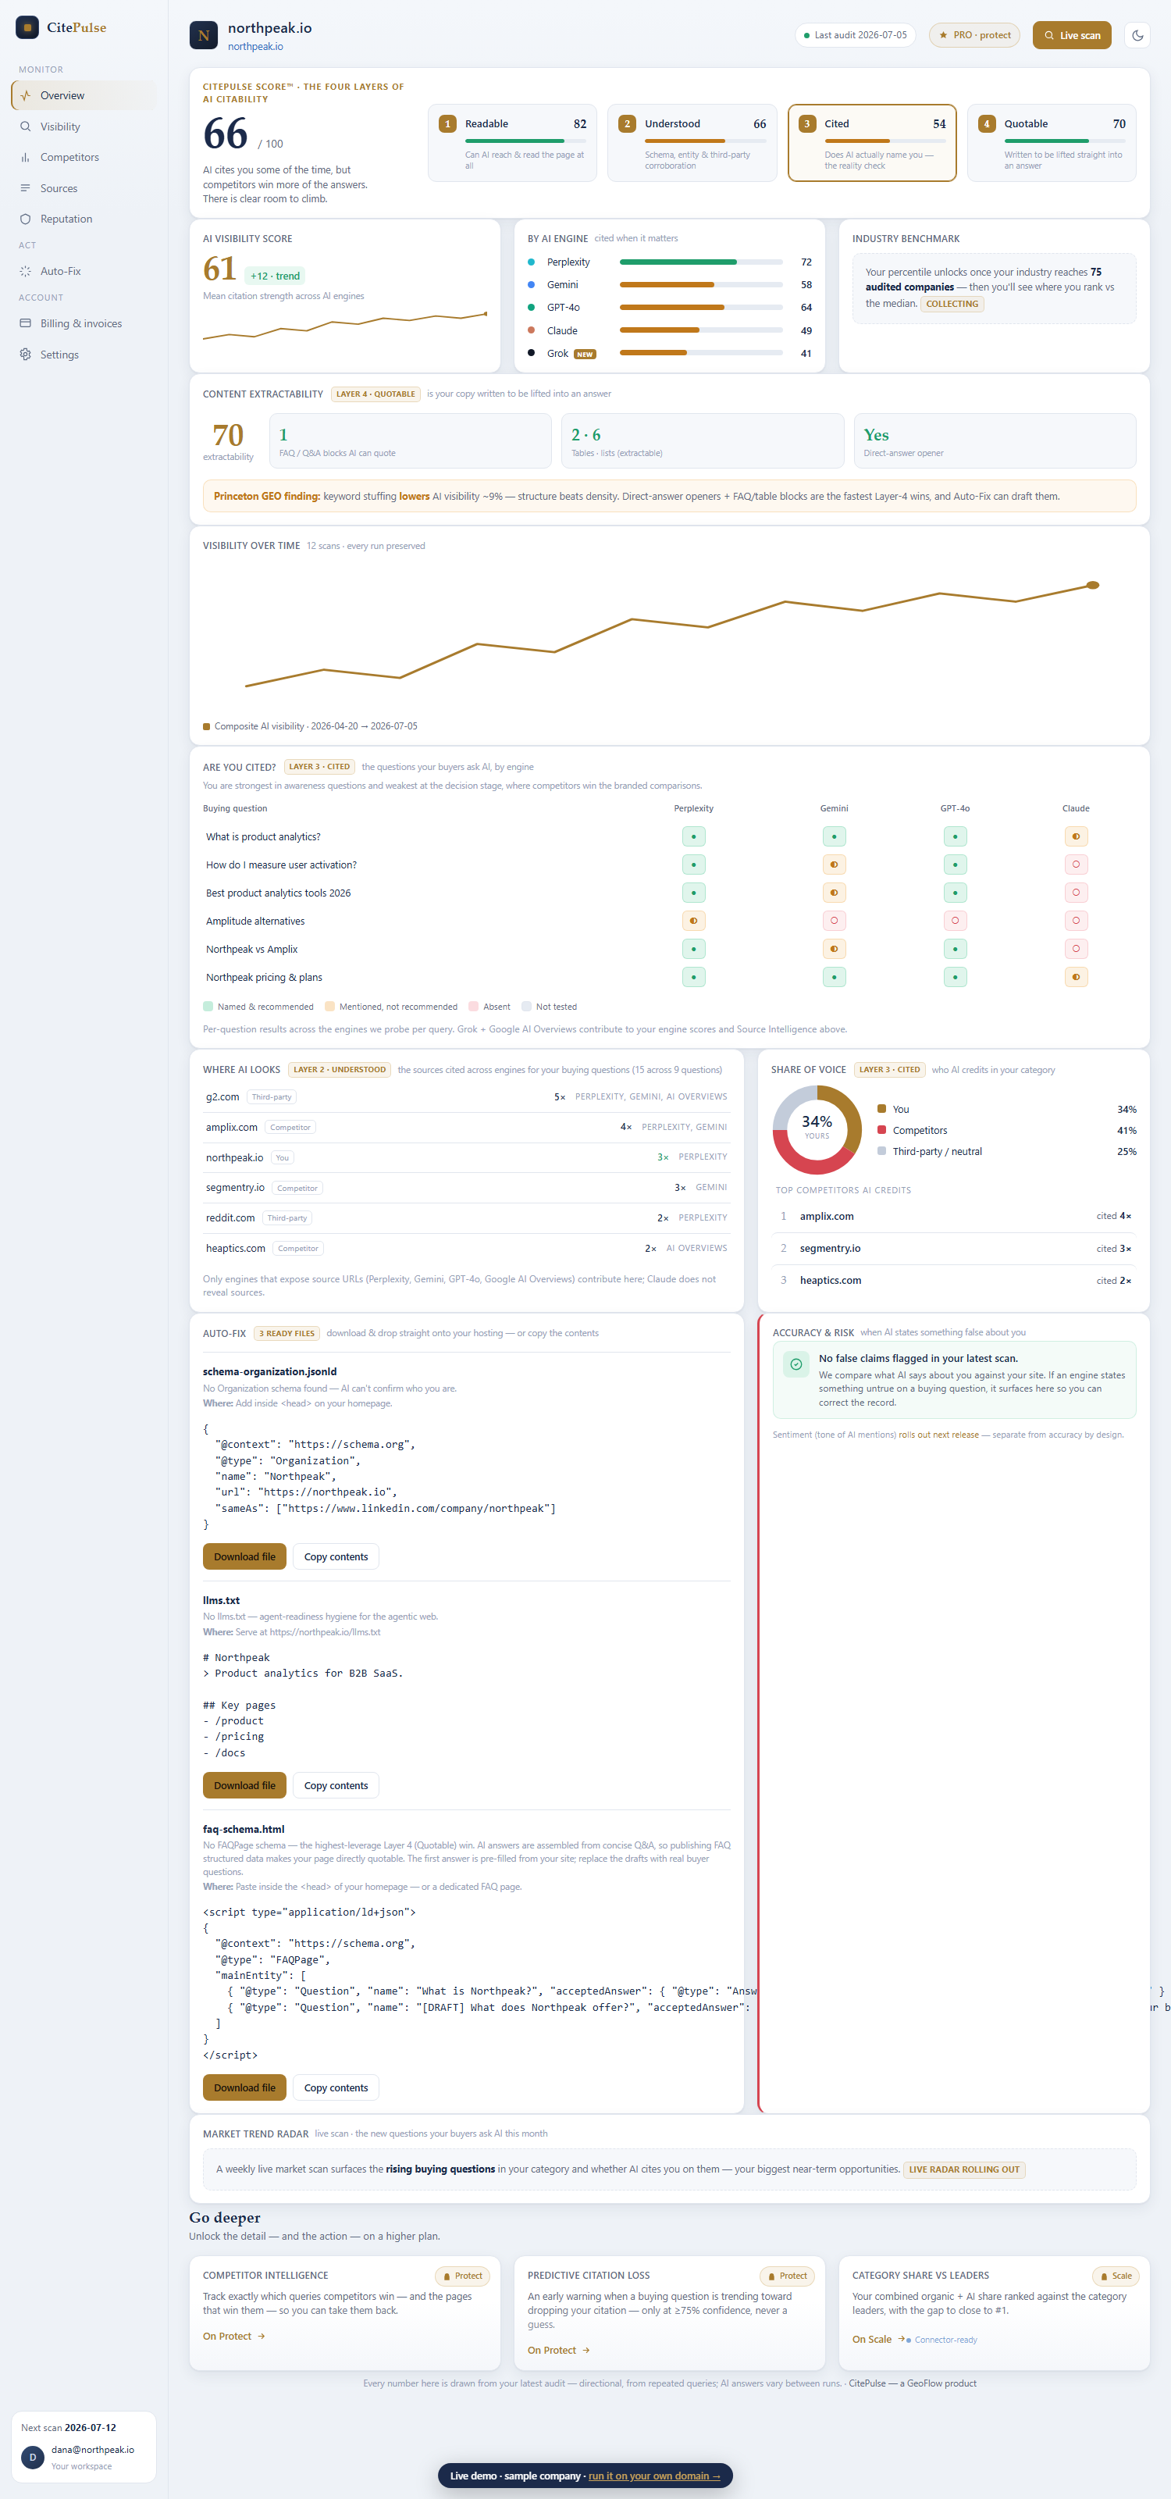
Task: Click the Reputation shield icon
Action: (25, 219)
